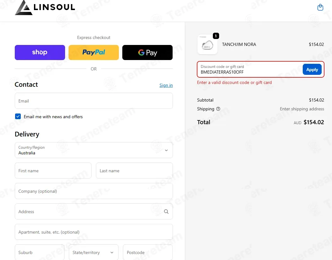This screenshot has width=332, height=260.
Task: Select the First name field
Action: 53,171
